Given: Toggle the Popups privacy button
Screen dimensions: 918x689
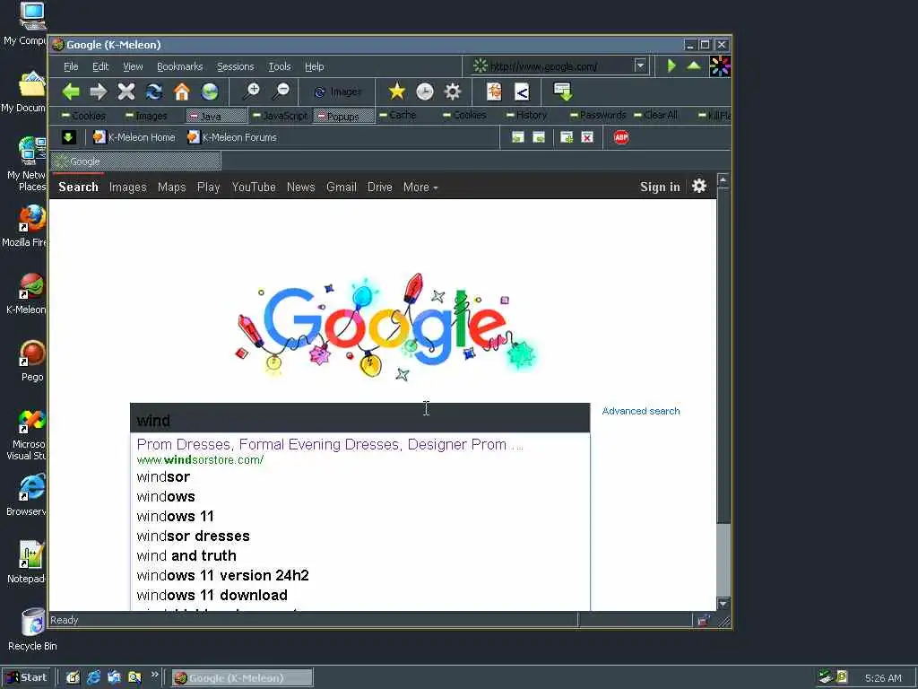Looking at the screenshot, I should (343, 116).
